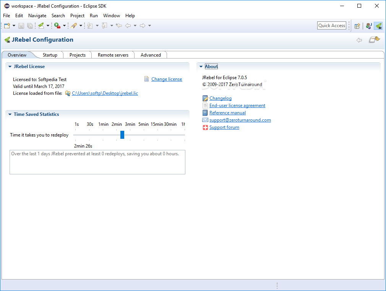This screenshot has width=386, height=291.
Task: Open the Edit menu
Action: (19, 16)
